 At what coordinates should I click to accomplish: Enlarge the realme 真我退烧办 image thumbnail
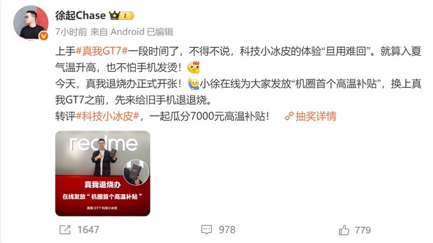[x=103, y=173]
